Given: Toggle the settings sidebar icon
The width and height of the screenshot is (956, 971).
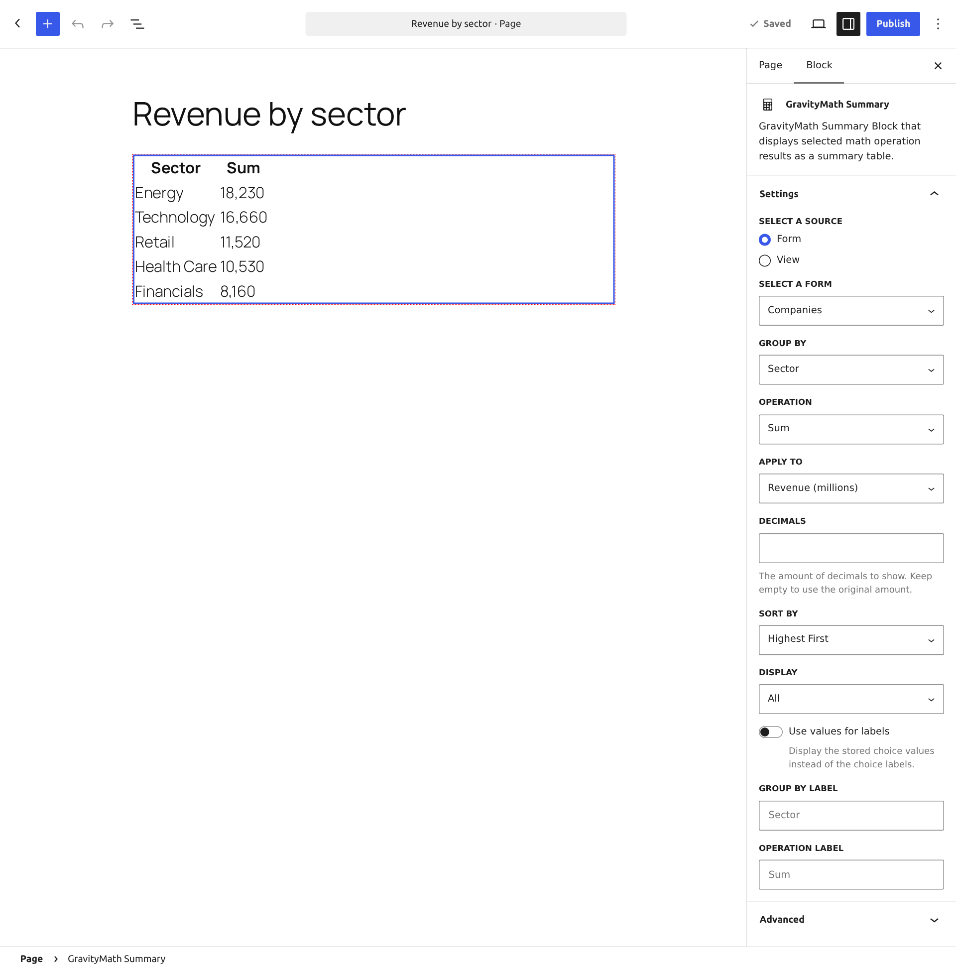Looking at the screenshot, I should (x=848, y=23).
